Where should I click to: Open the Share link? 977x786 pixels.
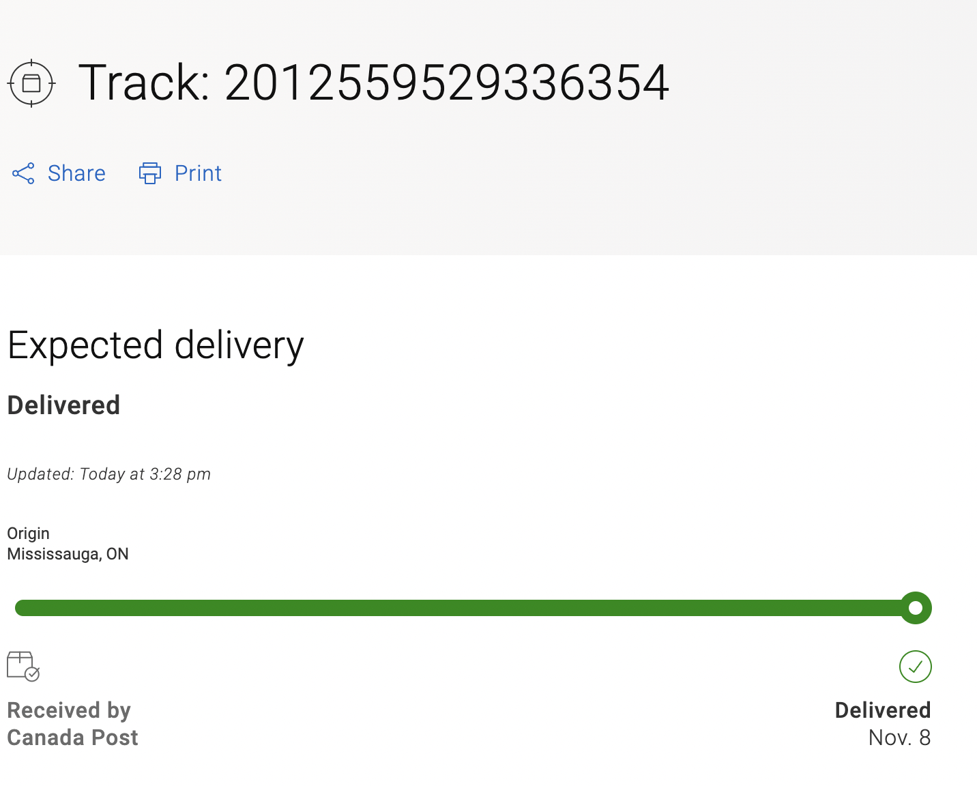click(76, 173)
